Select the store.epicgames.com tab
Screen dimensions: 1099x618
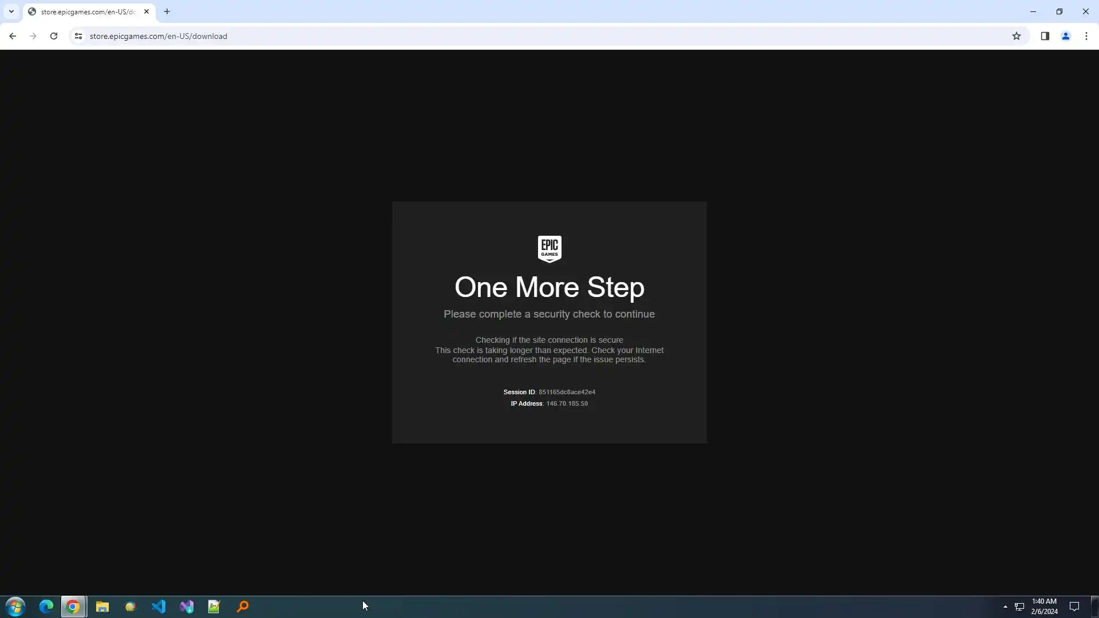click(86, 11)
